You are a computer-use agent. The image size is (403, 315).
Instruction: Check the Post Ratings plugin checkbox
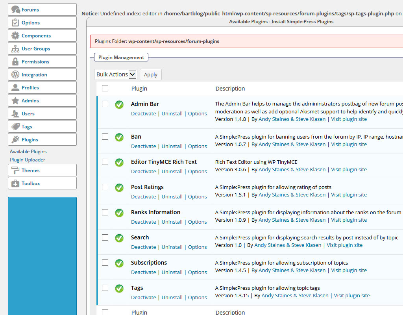coord(105,187)
